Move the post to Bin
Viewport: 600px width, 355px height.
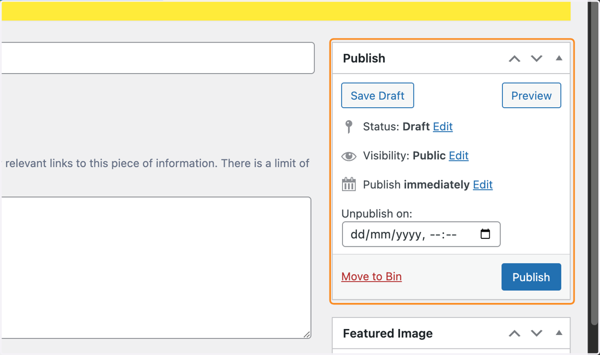click(371, 276)
